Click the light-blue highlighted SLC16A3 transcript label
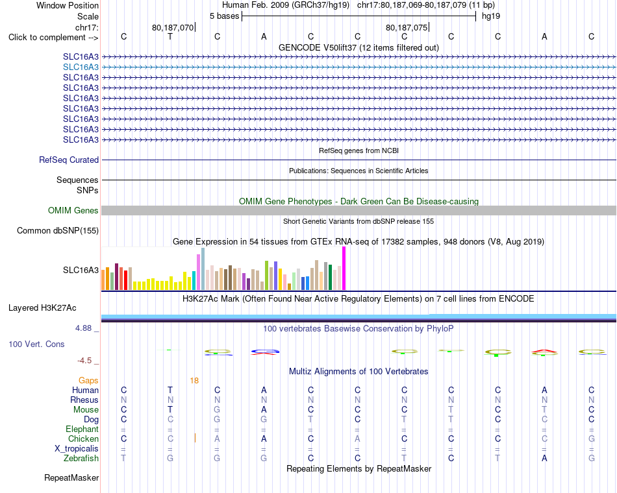The width and height of the screenshot is (617, 493). click(x=81, y=67)
